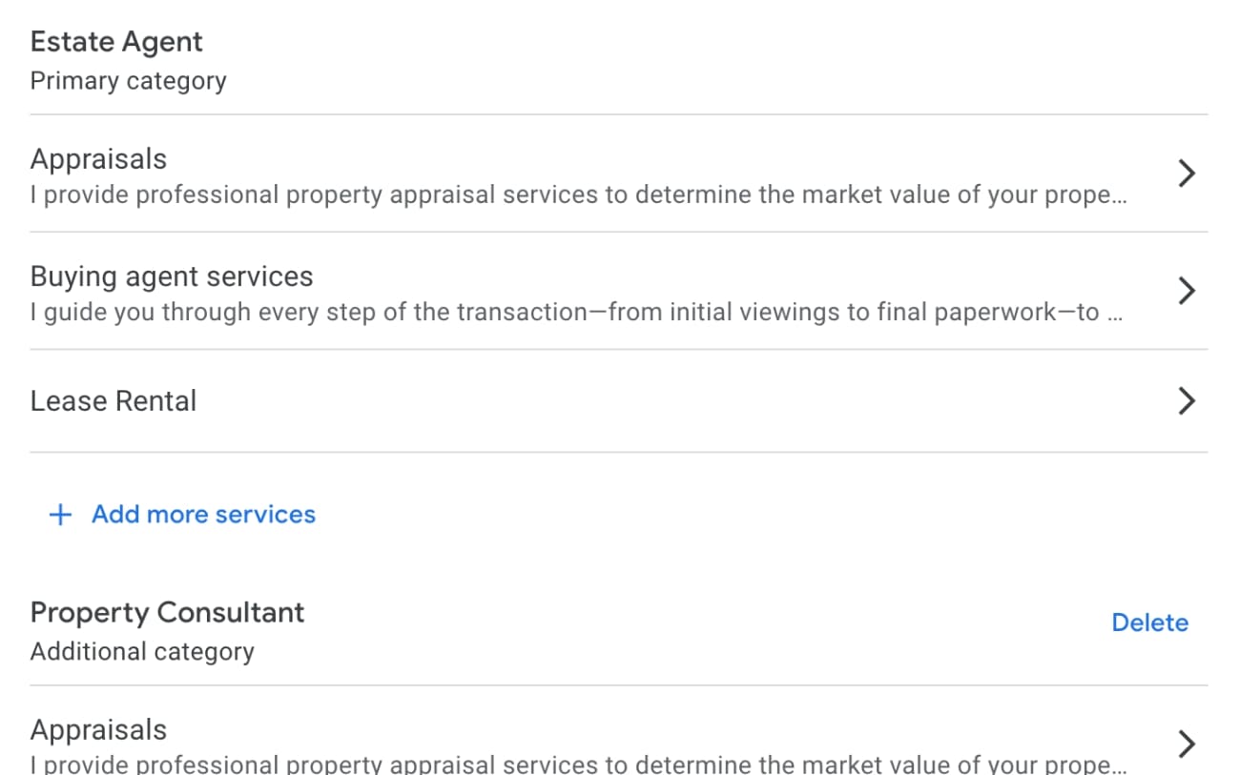Select Appraisals service title under Estate Agent
1240x775 pixels.
(x=98, y=159)
